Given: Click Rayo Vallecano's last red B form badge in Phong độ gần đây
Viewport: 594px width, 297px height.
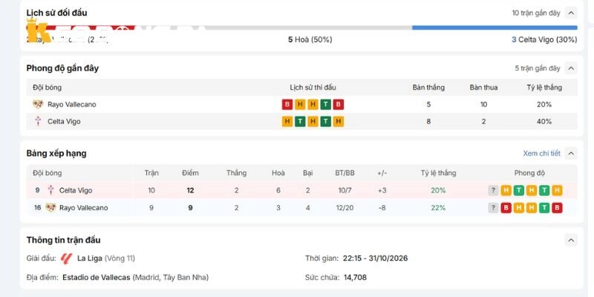Looking at the screenshot, I should [x=339, y=105].
